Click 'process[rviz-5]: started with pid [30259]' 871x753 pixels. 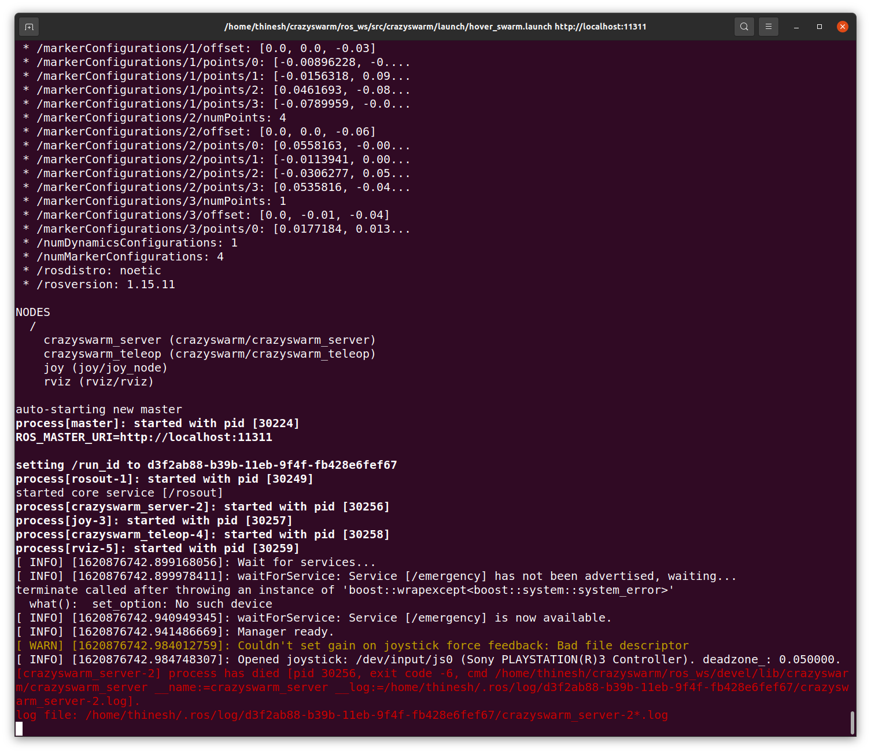pyautogui.click(x=158, y=549)
